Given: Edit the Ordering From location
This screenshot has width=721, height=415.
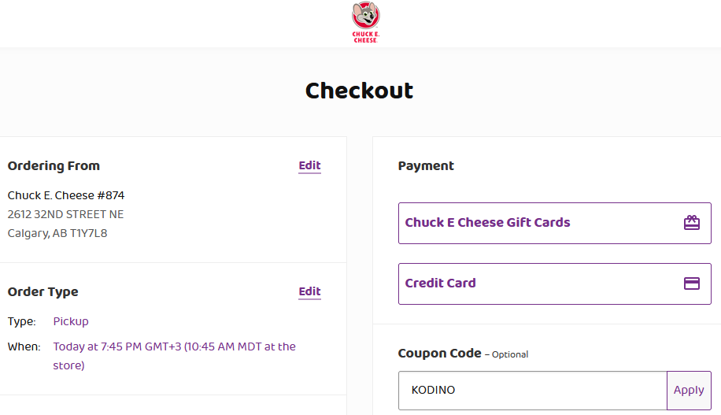Looking at the screenshot, I should pos(309,165).
